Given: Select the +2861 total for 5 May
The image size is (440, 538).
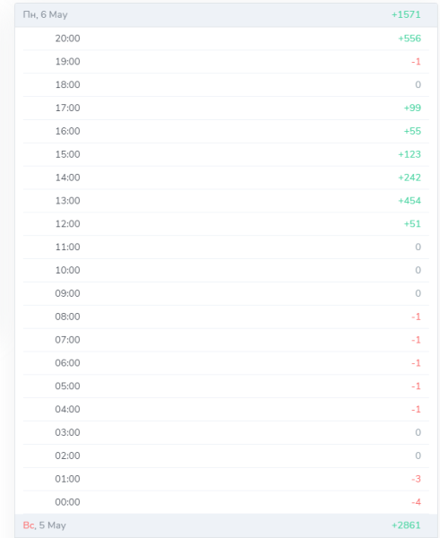Looking at the screenshot, I should pos(406,525).
